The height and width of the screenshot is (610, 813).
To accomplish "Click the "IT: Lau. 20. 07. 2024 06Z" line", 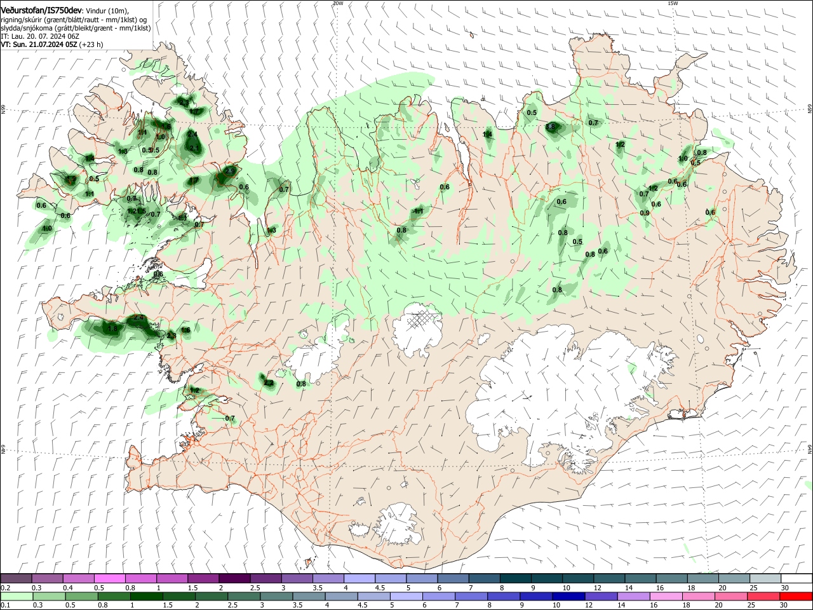I will coord(41,36).
